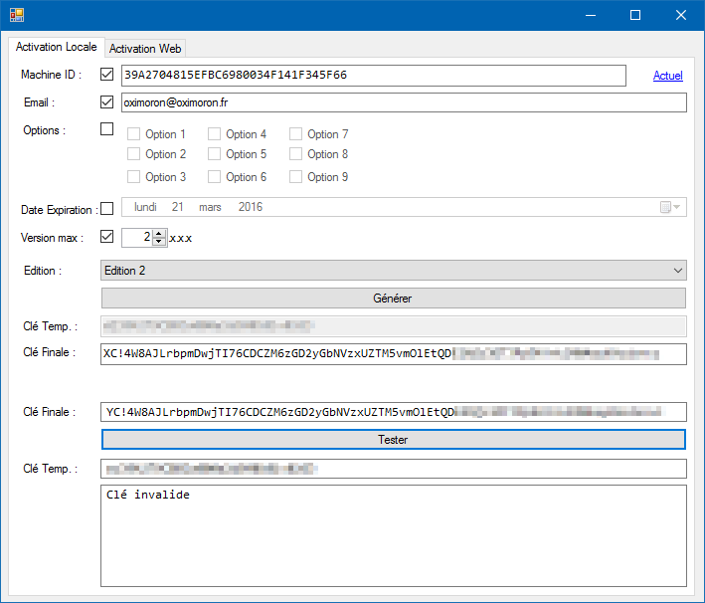Focus the Email field with oximoron@oximoron.fr
This screenshot has height=603, width=705.
404,102
